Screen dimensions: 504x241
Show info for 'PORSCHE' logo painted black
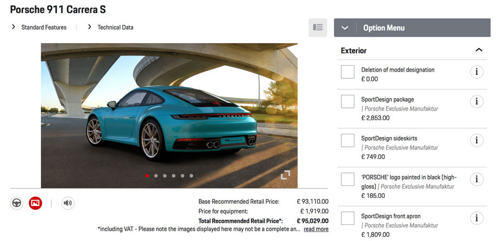(476, 179)
